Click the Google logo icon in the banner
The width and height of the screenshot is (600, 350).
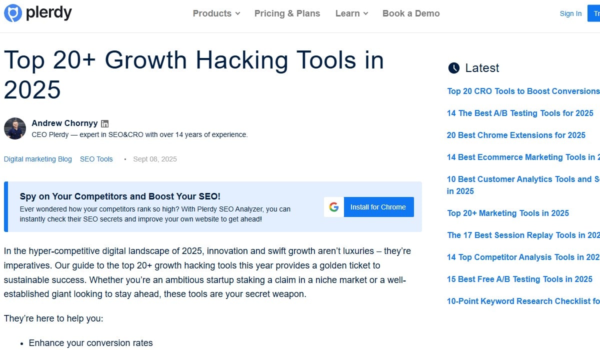tap(334, 207)
